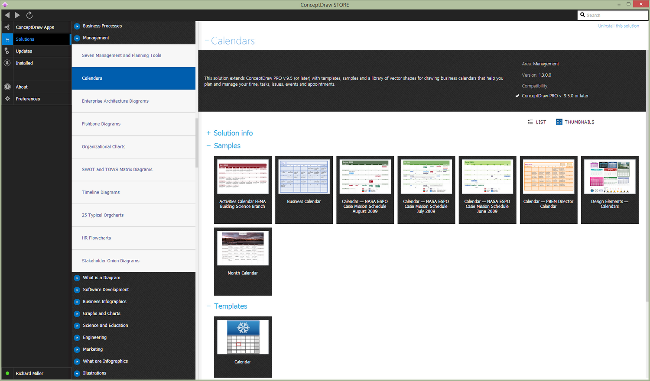The height and width of the screenshot is (381, 650).
Task: Click the THUMBNAILS grid icon
Action: (x=559, y=122)
